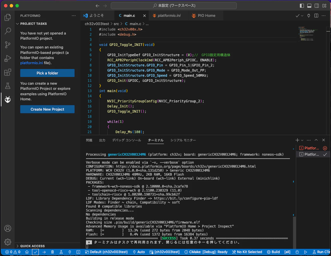Click the PlatformIO Build checkmark in status bar

pos(35,252)
